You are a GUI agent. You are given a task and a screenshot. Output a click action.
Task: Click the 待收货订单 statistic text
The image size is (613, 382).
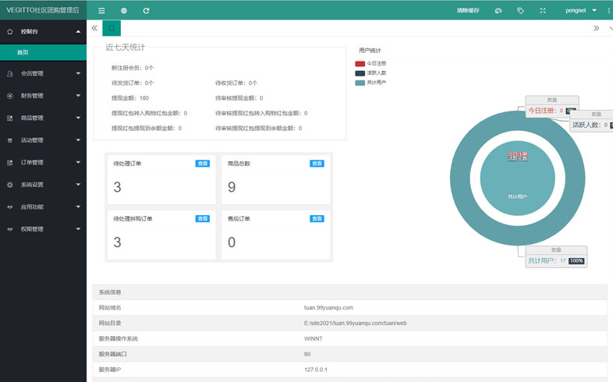[236, 83]
